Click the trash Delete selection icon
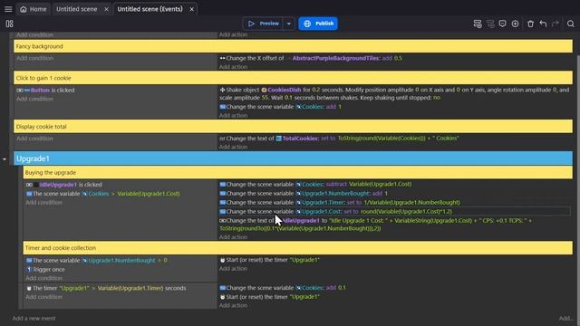 pos(530,24)
